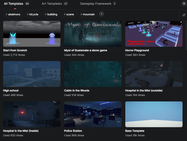The width and height of the screenshot is (187, 141).
Task: Open Hospital in the Mist (outside) thumbnail
Action: click(154, 74)
